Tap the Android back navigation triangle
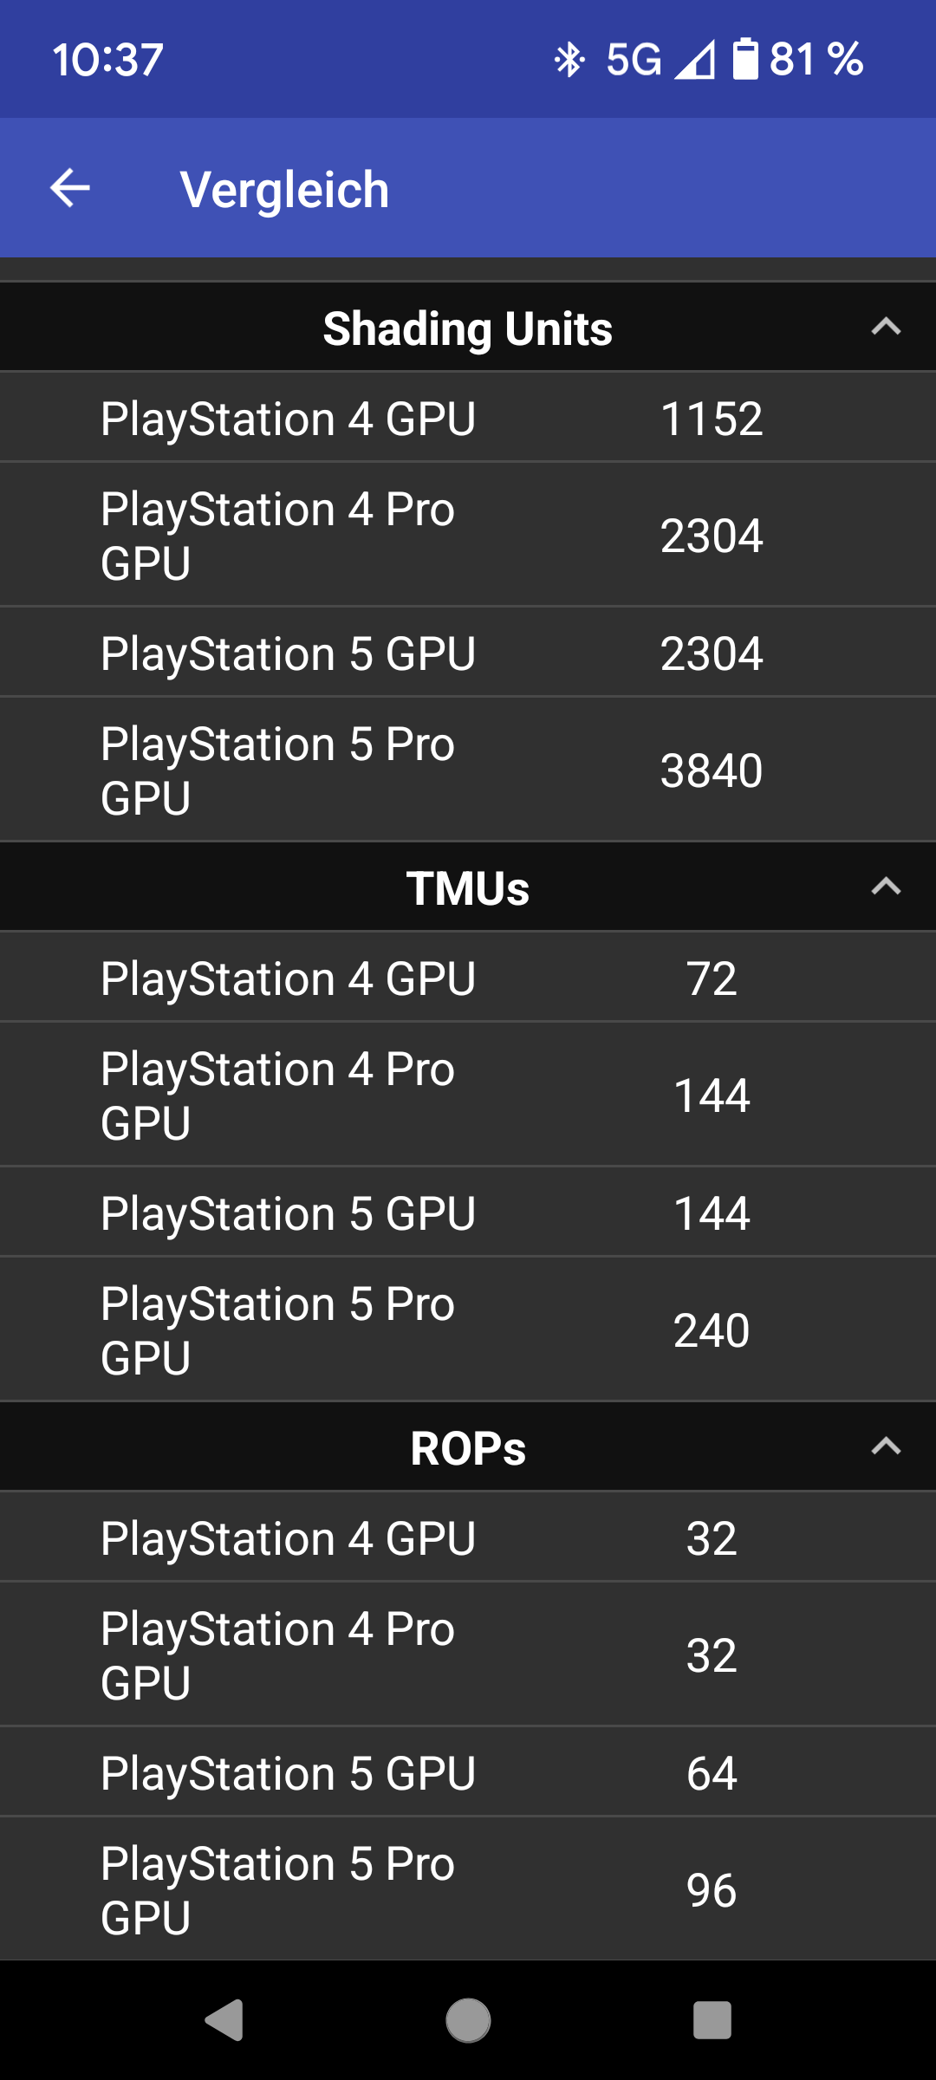The image size is (936, 2080). click(224, 2021)
